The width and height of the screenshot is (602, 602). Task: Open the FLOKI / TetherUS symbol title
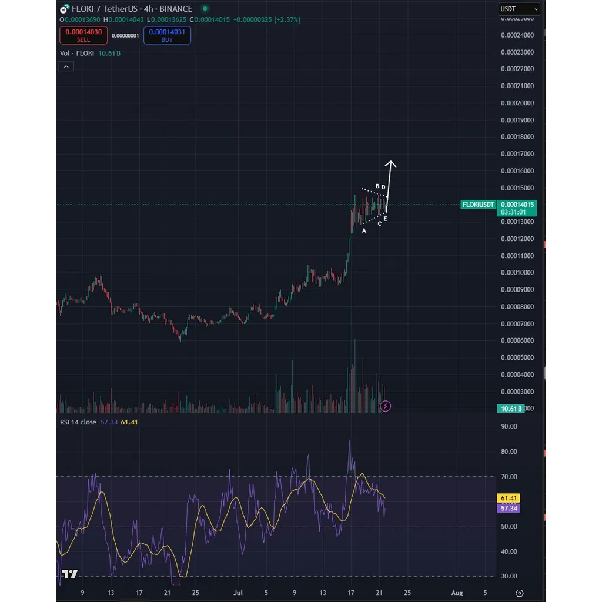coord(132,9)
